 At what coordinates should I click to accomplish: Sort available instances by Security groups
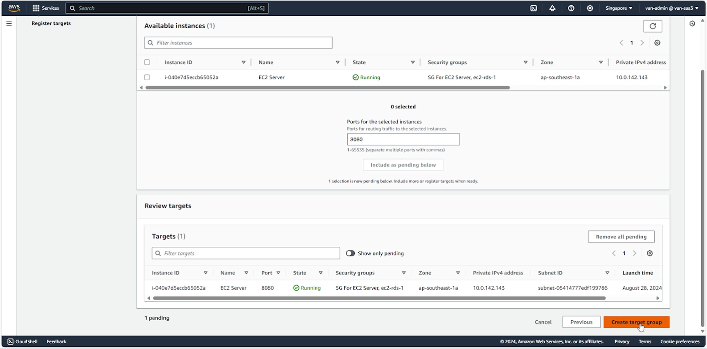point(526,62)
